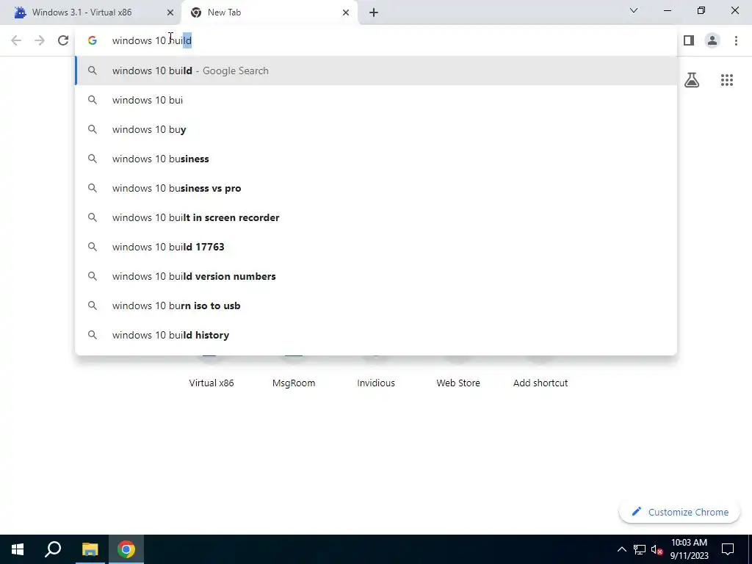This screenshot has height=564, width=752.
Task: Close the Windows 3.1 - Virtual x86 tab
Action: (170, 12)
